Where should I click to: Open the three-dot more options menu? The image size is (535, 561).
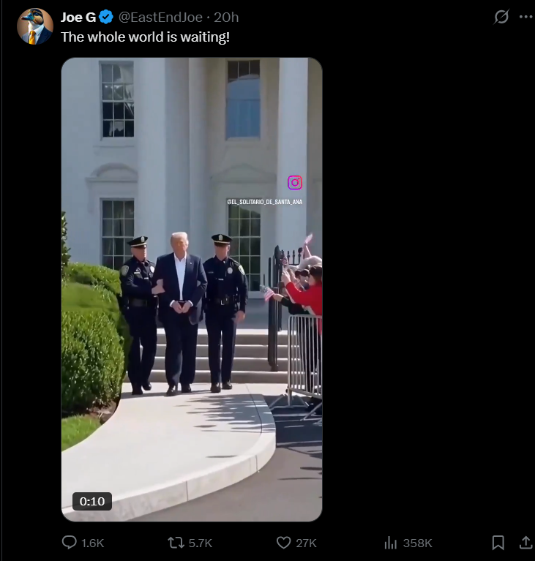tap(525, 17)
